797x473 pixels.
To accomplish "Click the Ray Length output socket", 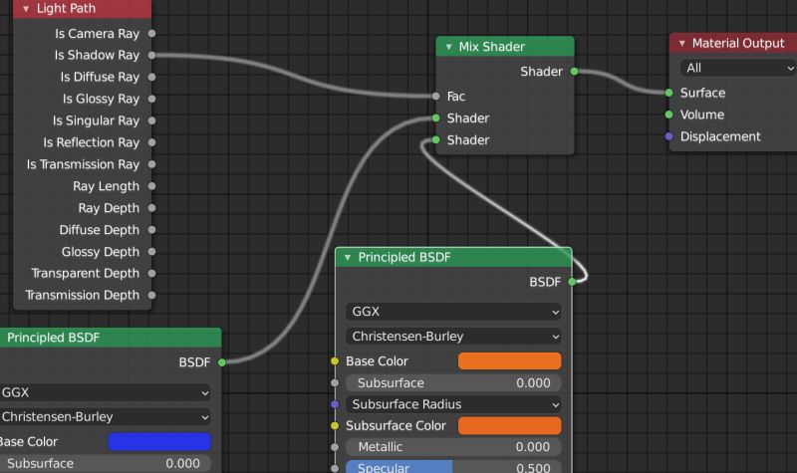I will [x=151, y=186].
